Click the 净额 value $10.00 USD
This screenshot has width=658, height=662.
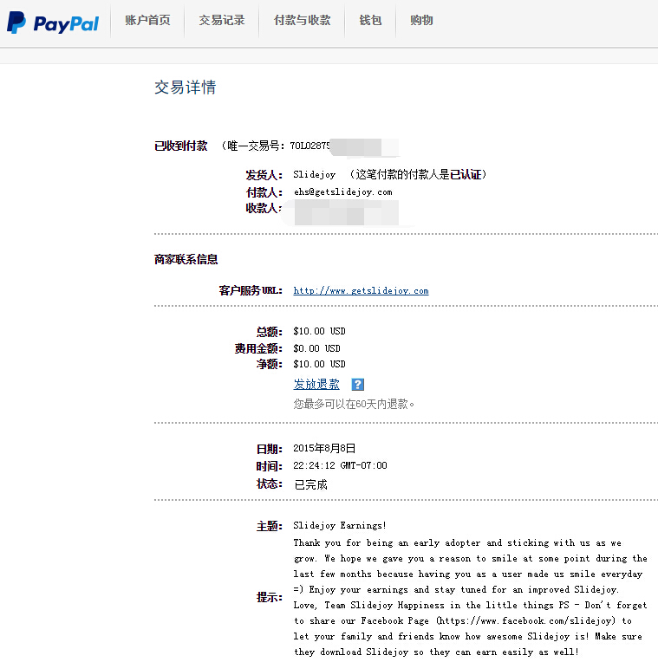tap(319, 364)
